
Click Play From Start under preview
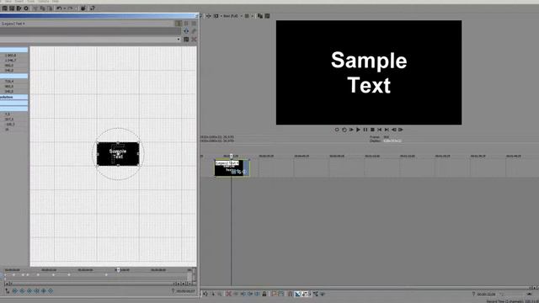[351, 130]
